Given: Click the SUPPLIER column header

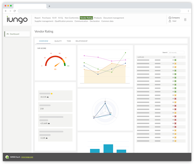Looking at the screenshot, I should [141, 57].
